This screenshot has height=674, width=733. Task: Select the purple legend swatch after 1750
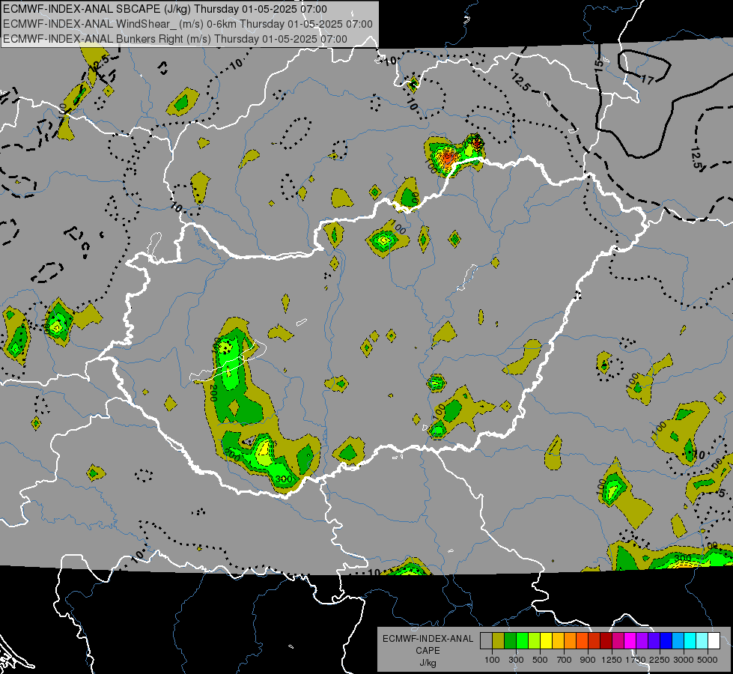pos(642,641)
